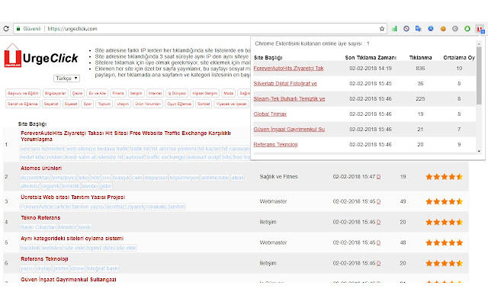This screenshot has height=305, width=488.
Task: Click the star rating for Tekno Referans
Action: (444, 222)
